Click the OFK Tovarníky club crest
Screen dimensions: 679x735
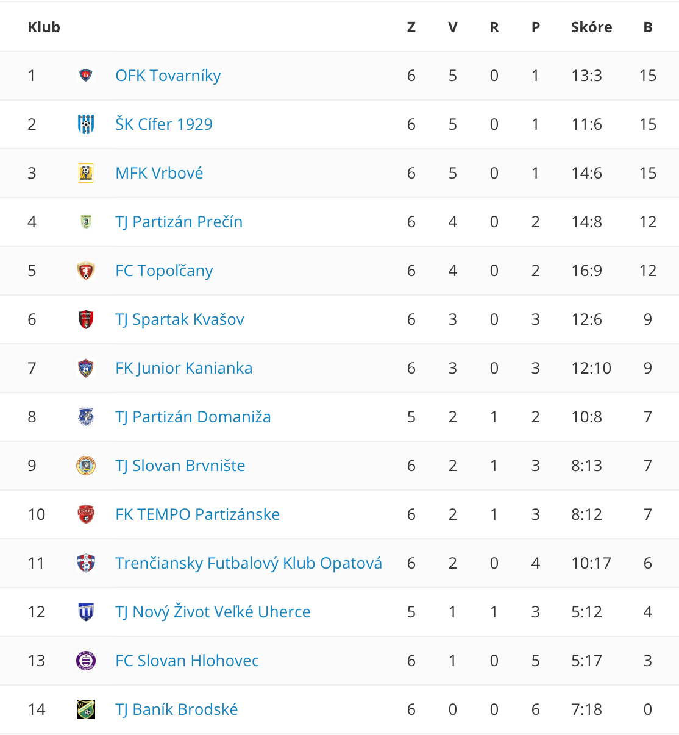(86, 76)
